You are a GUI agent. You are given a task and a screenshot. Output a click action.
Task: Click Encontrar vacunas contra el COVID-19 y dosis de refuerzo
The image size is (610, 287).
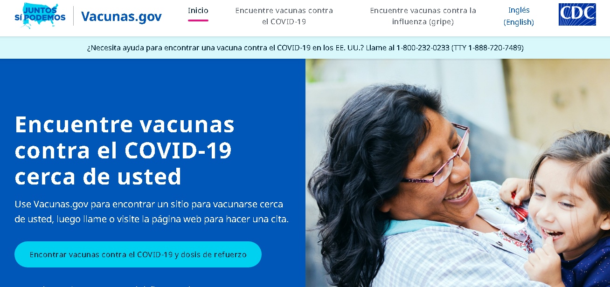138,254
